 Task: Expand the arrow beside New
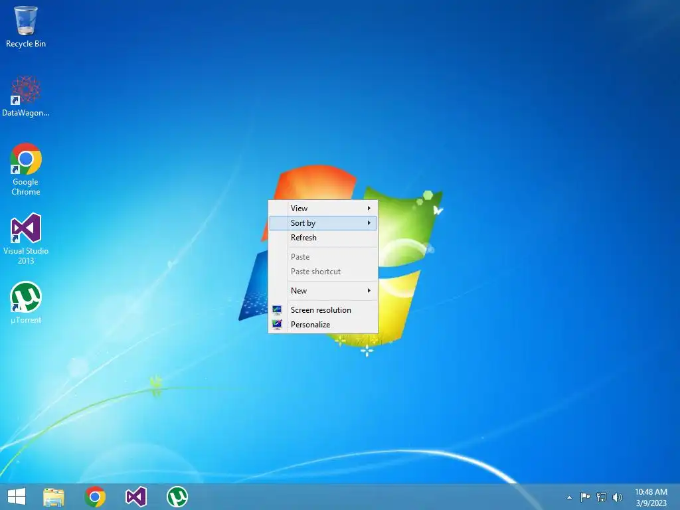tap(369, 291)
